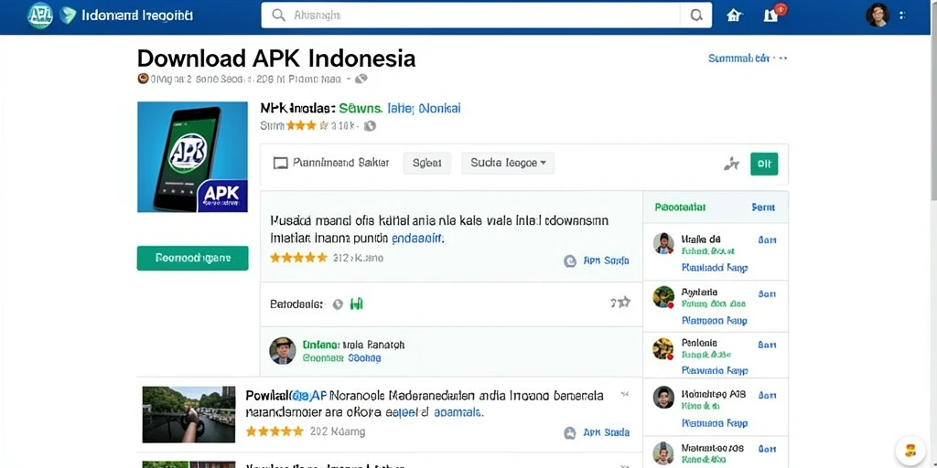The image size is (937, 468).
Task: Click the avatar of man in hat
Action: click(282, 350)
